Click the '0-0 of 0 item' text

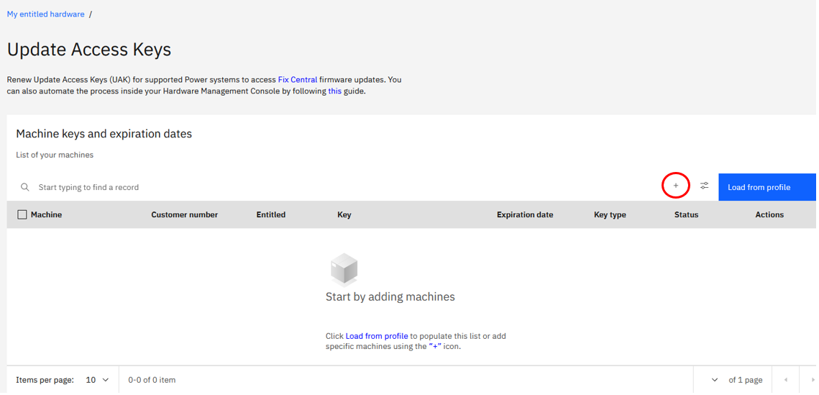152,380
